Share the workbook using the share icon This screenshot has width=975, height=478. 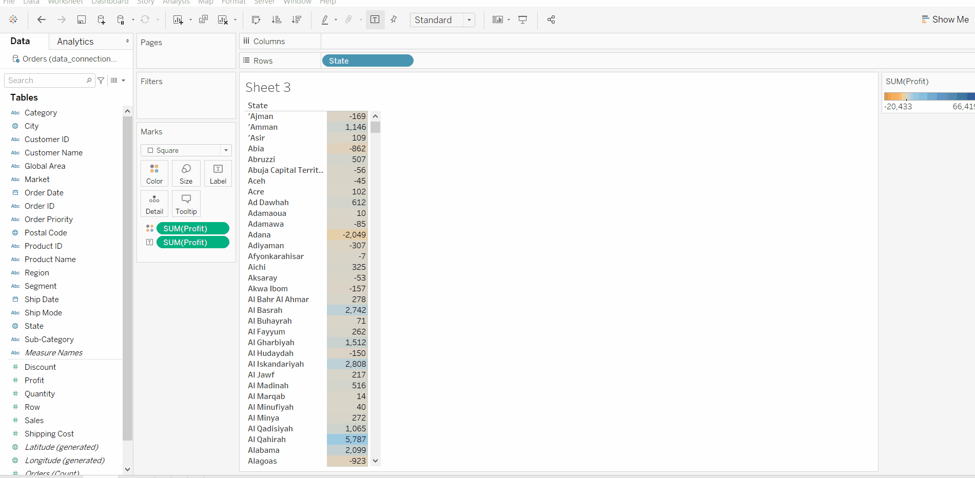551,19
